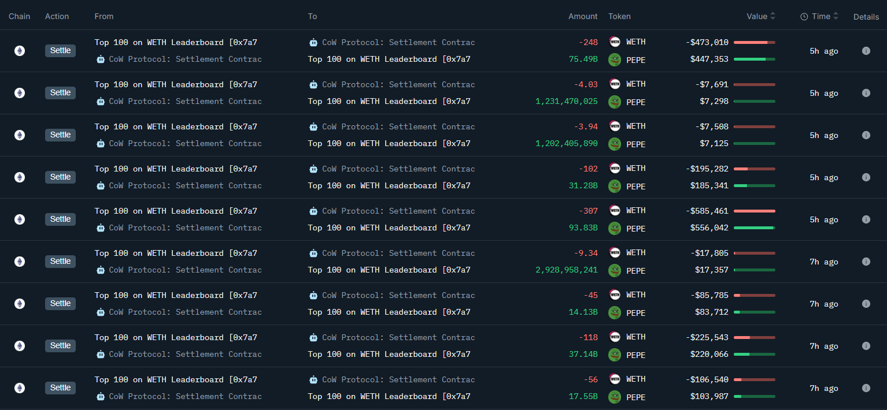Click the Action column header
This screenshot has height=410, width=887.
pyautogui.click(x=57, y=17)
